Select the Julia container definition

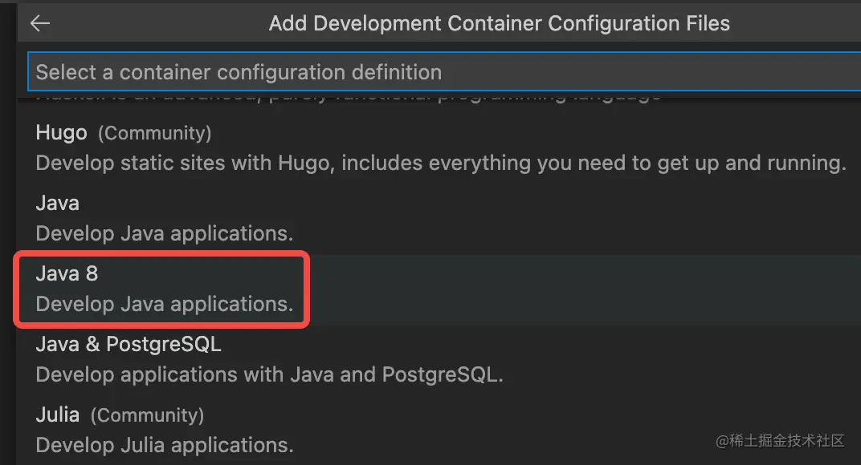pyautogui.click(x=58, y=415)
